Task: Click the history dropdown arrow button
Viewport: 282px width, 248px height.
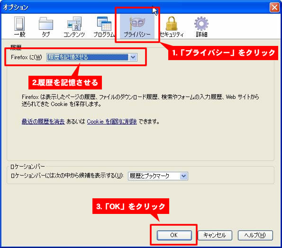Action: click(x=133, y=57)
